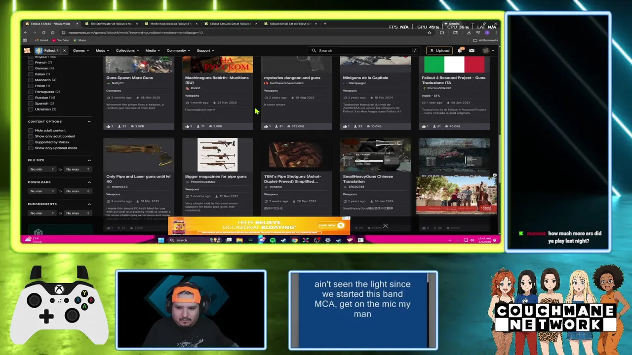The width and height of the screenshot is (632, 355).
Task: Open the Collections menu
Action: [x=127, y=50]
